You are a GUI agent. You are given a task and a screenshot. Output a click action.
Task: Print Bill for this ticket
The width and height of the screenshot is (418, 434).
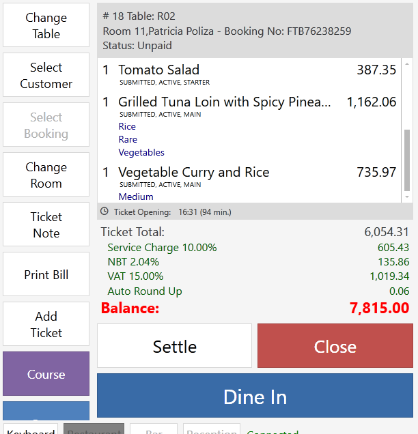[x=46, y=274]
